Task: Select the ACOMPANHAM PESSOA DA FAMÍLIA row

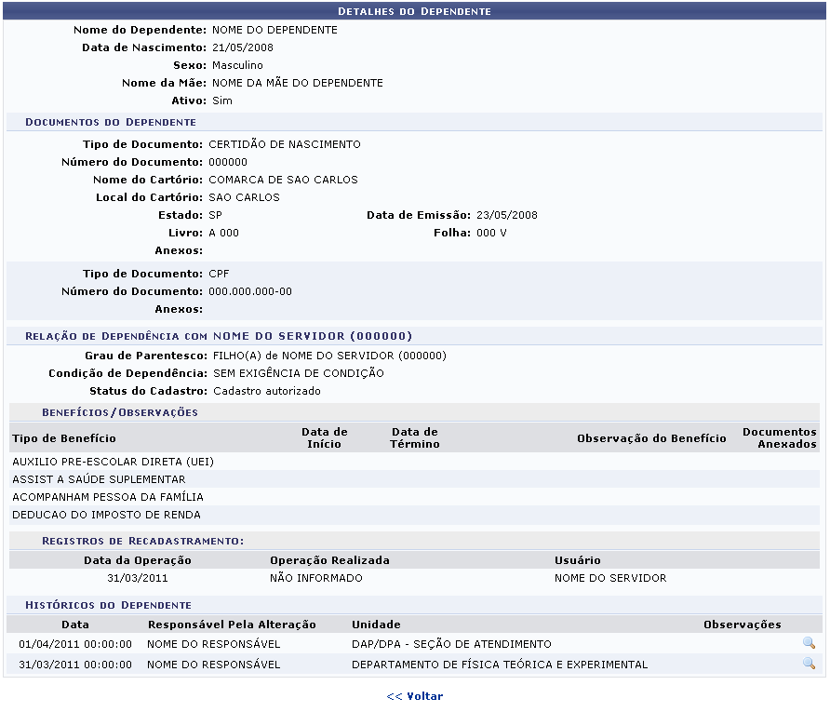Action: [x=108, y=497]
